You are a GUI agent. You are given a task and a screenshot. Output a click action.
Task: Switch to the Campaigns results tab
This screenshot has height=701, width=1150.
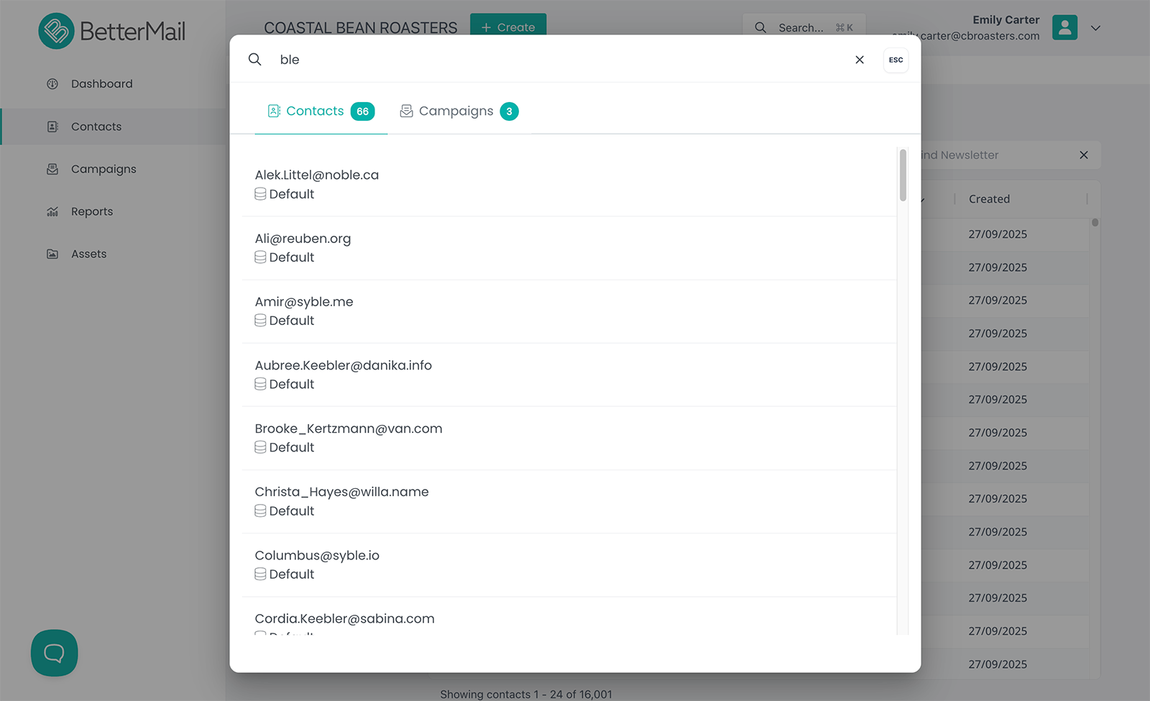tap(459, 111)
